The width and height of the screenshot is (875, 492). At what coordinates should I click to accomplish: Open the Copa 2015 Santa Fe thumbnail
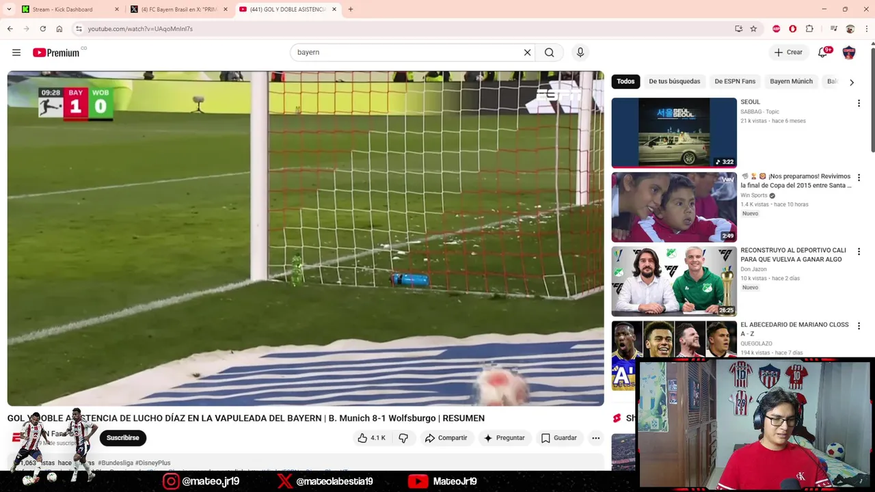coord(674,207)
